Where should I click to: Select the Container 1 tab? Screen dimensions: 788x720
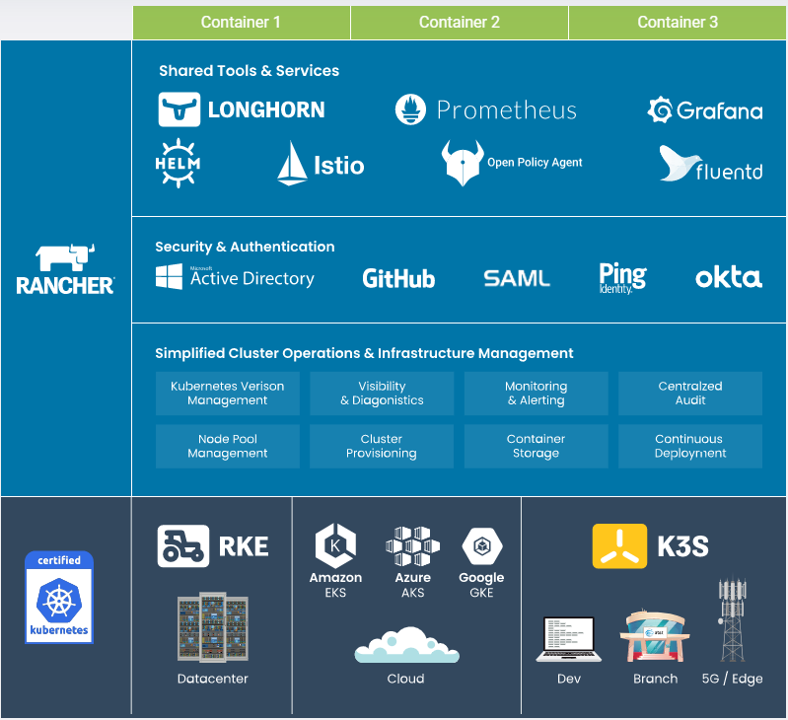click(242, 22)
